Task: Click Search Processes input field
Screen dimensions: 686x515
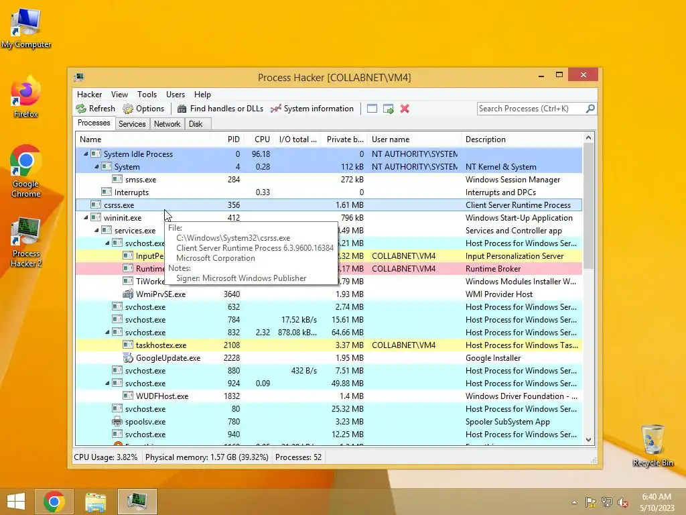Action: click(531, 108)
